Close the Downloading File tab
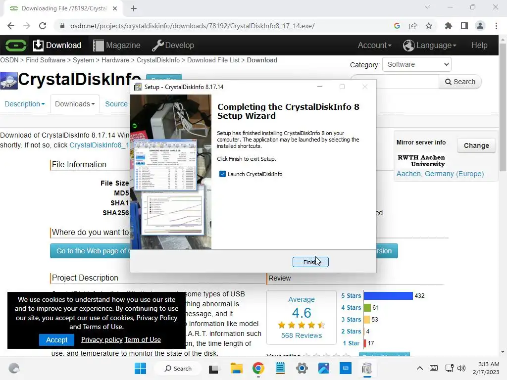The width and height of the screenshot is (507, 380). tap(115, 8)
